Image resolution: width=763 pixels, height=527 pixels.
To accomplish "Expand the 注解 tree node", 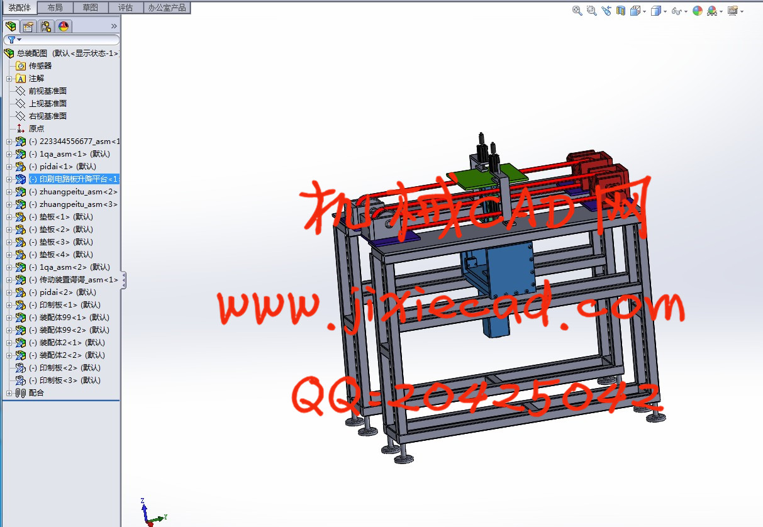I will point(9,79).
